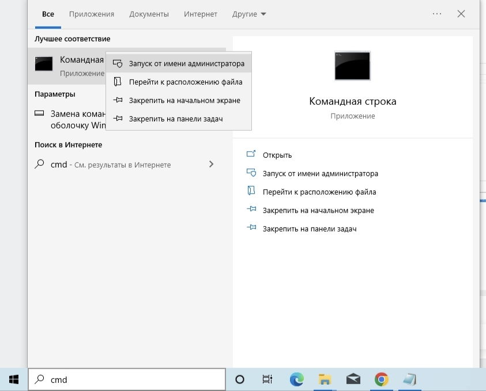486x391 pixels.
Task: Open Mail app from taskbar
Action: click(x=353, y=379)
